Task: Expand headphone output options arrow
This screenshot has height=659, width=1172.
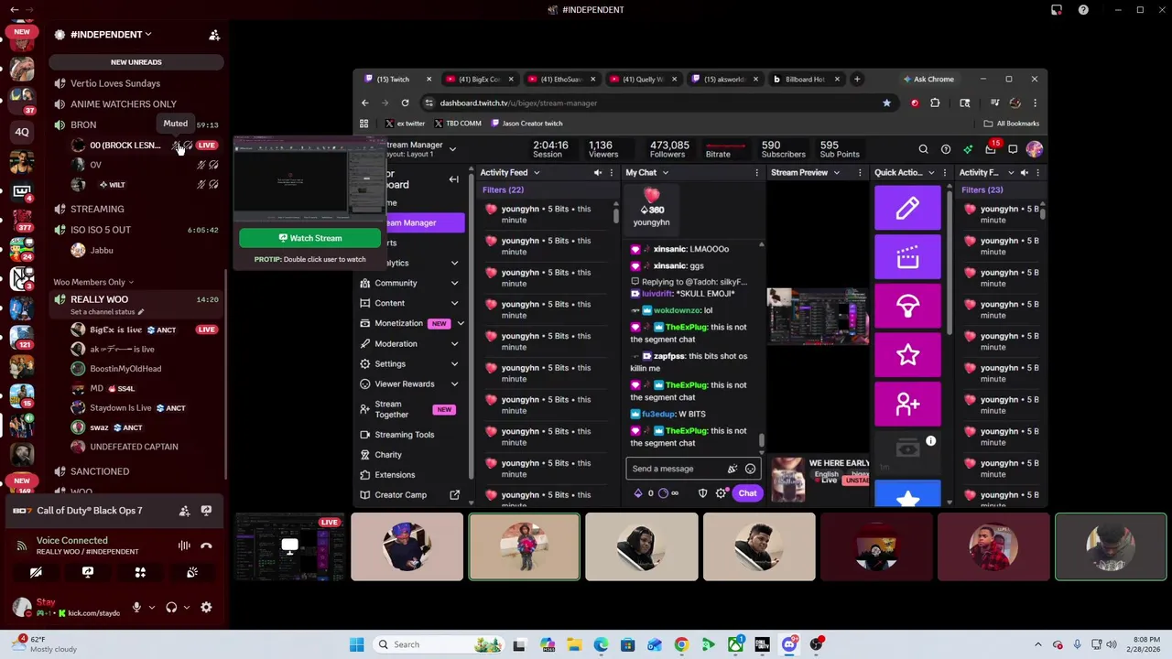Action: click(187, 608)
